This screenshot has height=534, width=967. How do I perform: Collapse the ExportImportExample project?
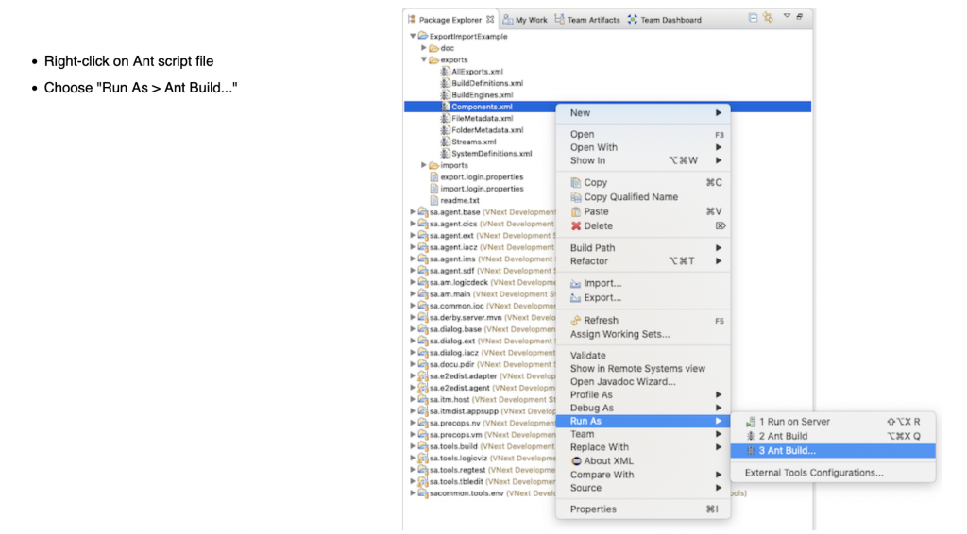(x=413, y=37)
